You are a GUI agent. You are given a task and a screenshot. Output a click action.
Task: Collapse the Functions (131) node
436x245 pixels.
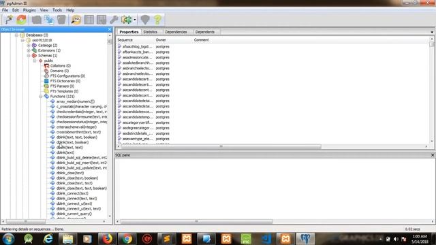click(41, 97)
